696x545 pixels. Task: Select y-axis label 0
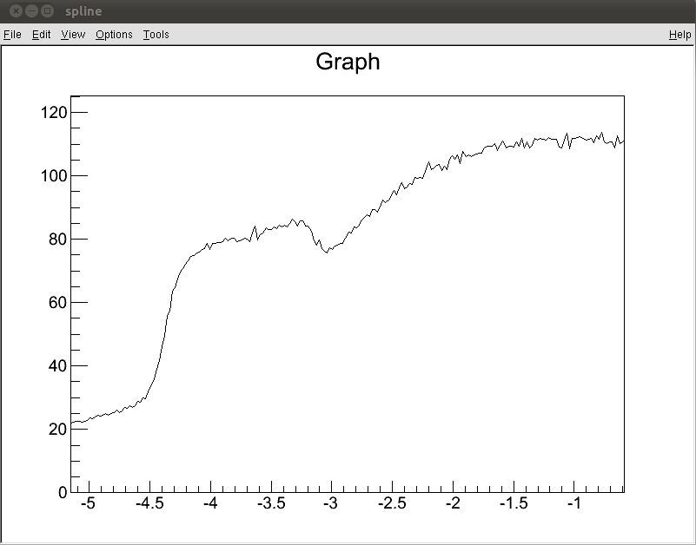(x=63, y=493)
